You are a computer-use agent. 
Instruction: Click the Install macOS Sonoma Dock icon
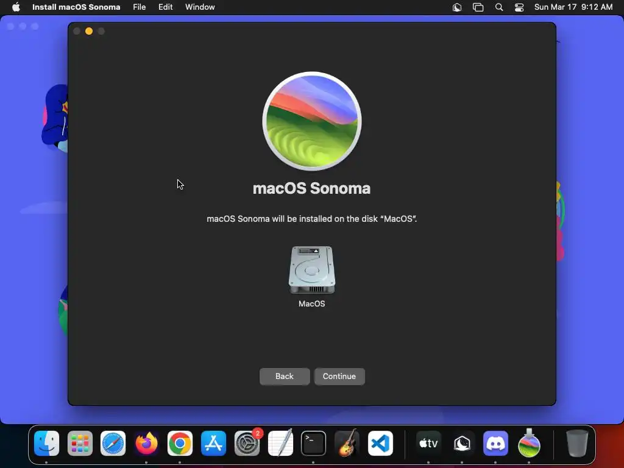coord(529,443)
